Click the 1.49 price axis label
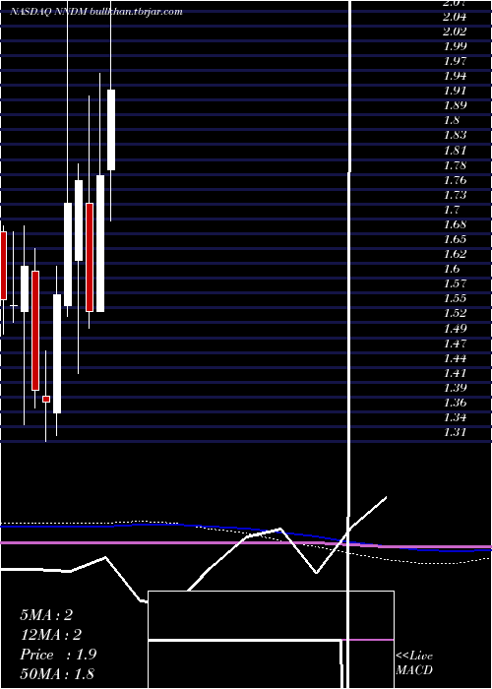Image resolution: width=492 pixels, height=689 pixels. click(455, 328)
